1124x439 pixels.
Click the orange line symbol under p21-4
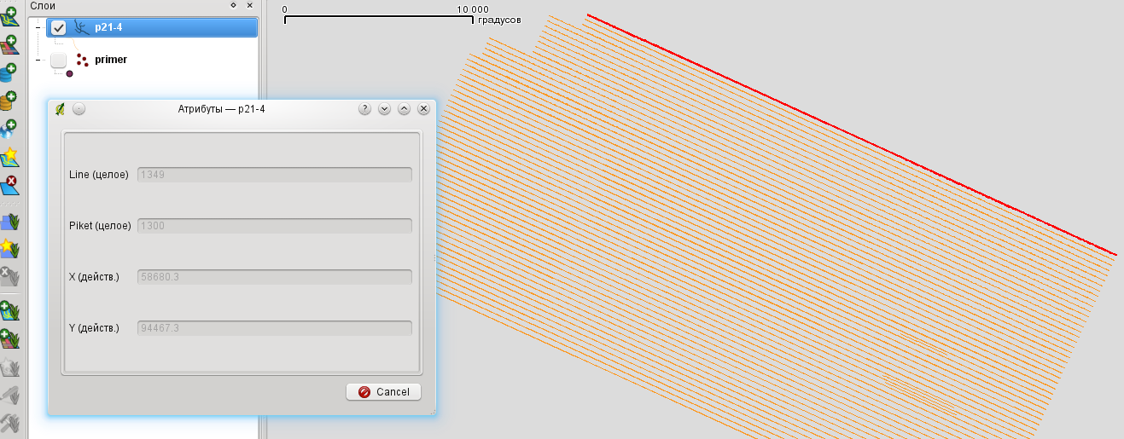point(72,43)
